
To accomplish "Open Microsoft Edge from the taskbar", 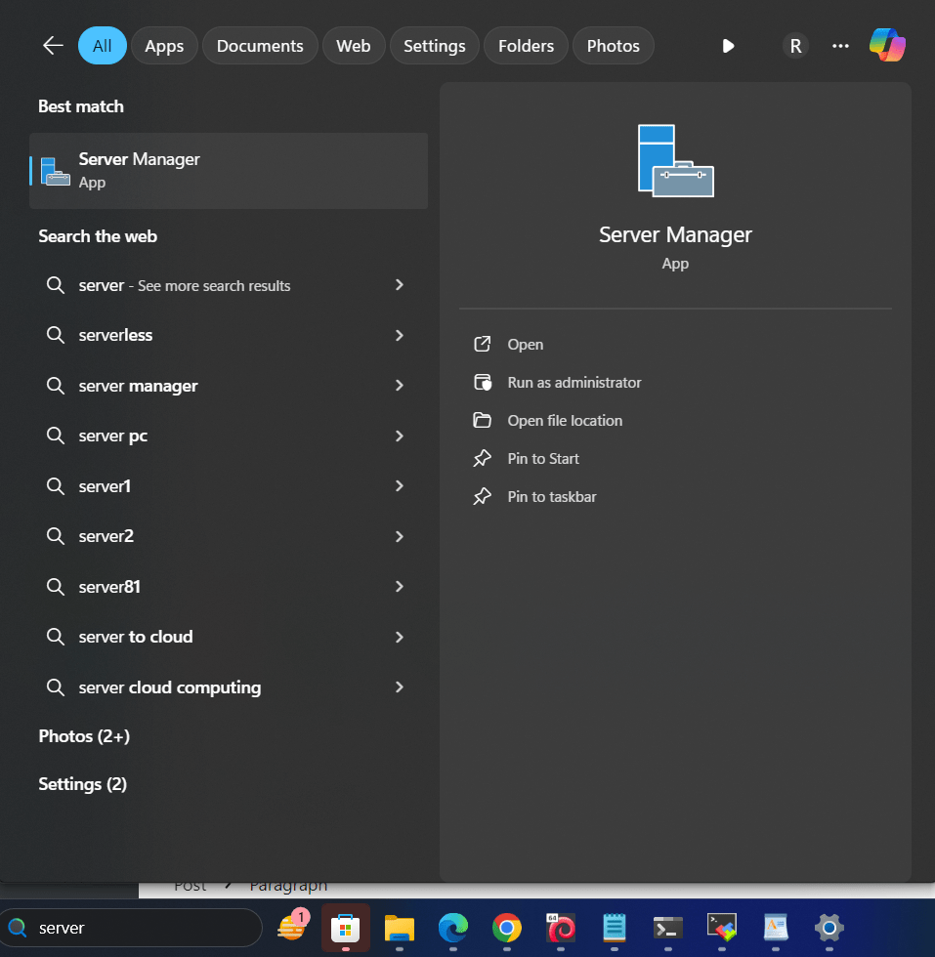I will pos(452,928).
